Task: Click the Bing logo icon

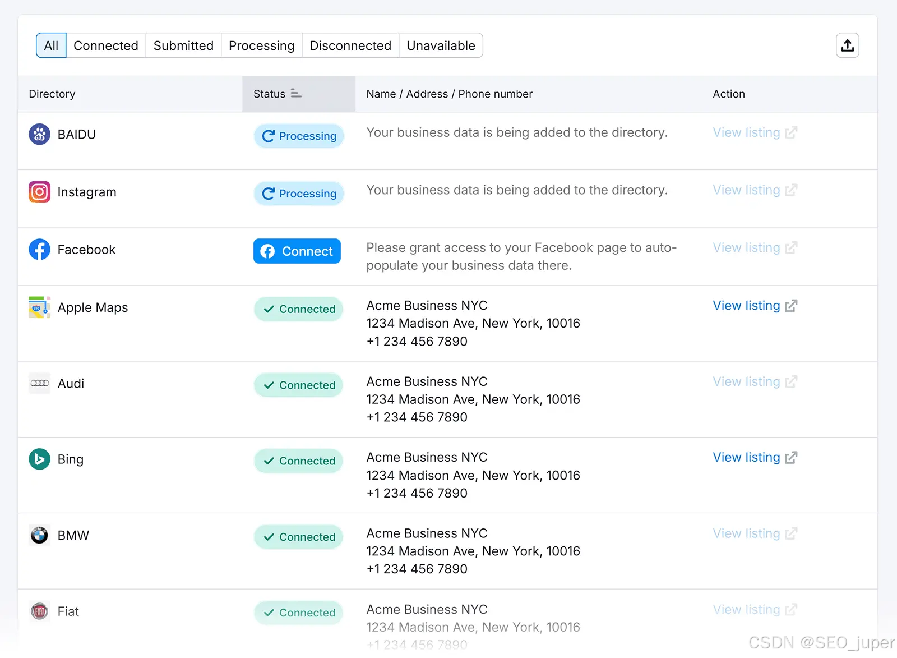Action: (x=39, y=459)
